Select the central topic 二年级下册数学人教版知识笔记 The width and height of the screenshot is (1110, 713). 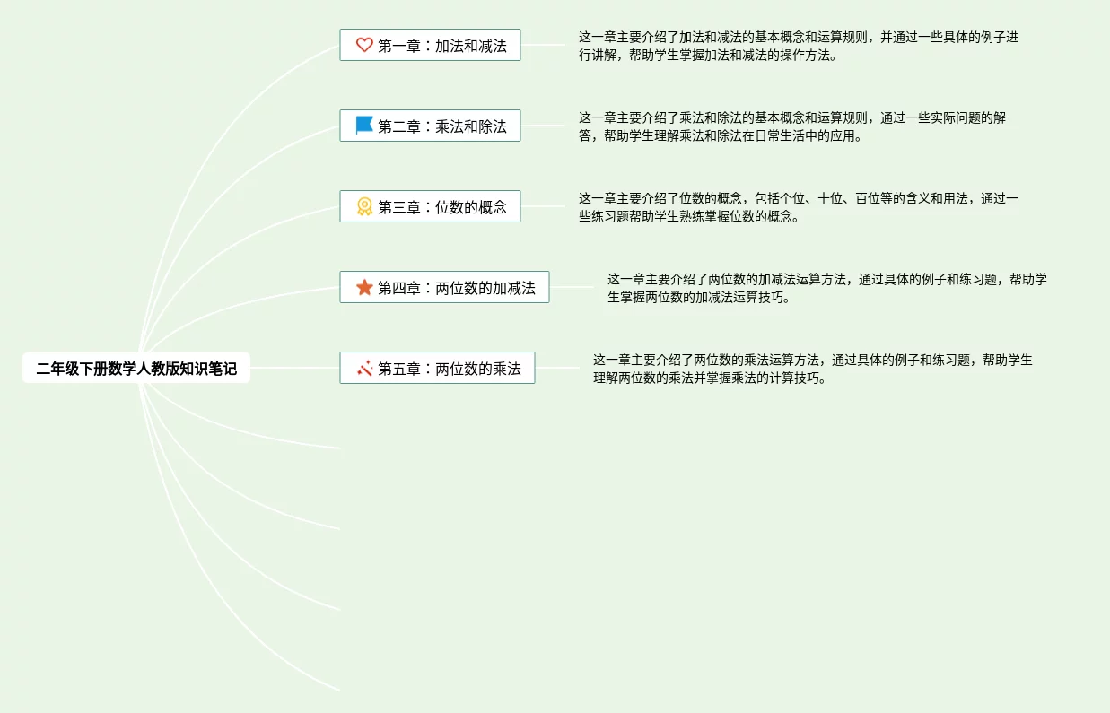tap(136, 368)
